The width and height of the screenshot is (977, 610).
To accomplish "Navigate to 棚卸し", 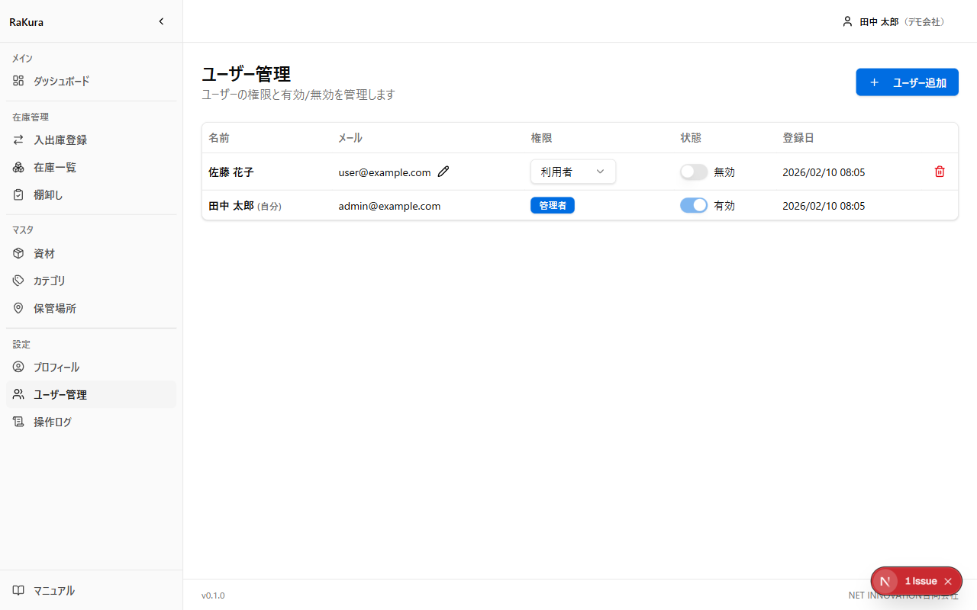I will 92,194.
